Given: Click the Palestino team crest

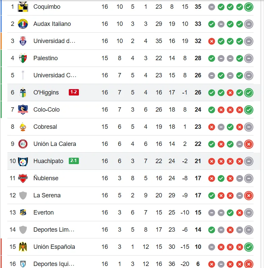Looking at the screenshot, I should tap(23, 58).
